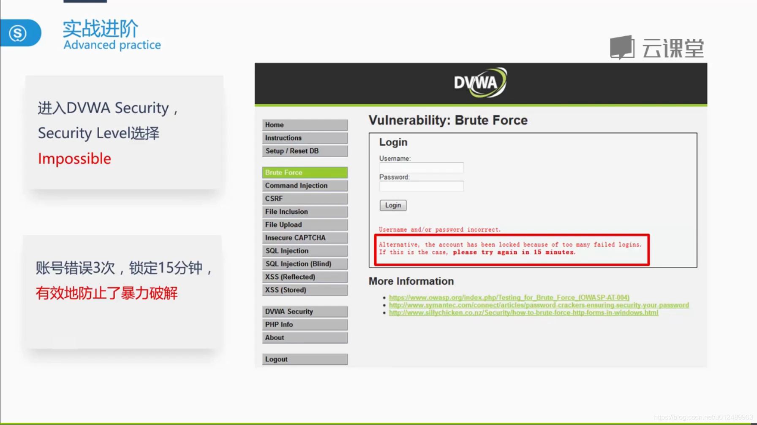Open the owasp.org brute force testing link

pyautogui.click(x=509, y=297)
